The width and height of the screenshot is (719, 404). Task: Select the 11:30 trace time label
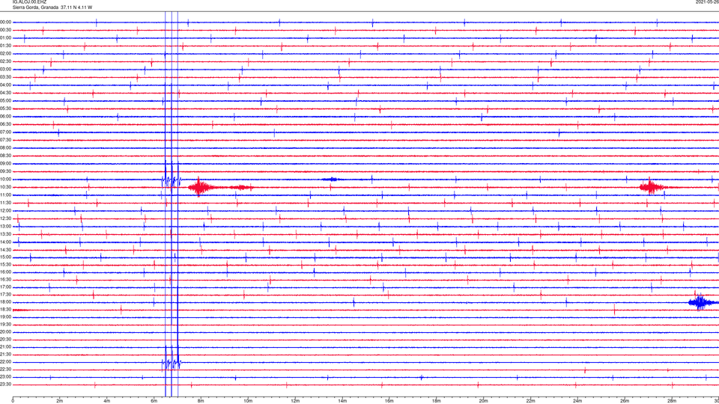click(x=6, y=203)
